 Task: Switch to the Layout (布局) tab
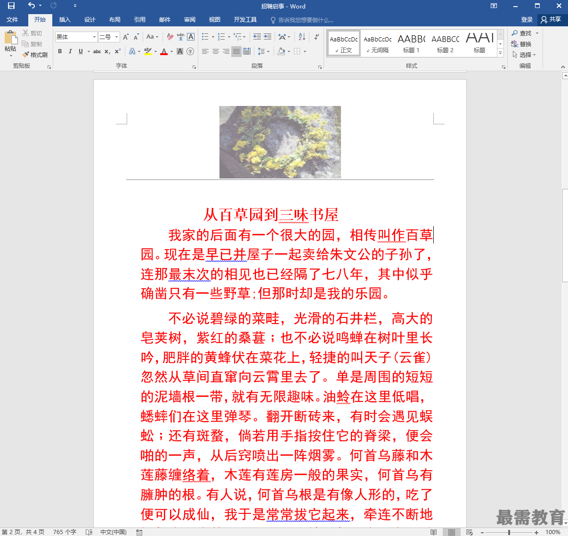point(115,20)
